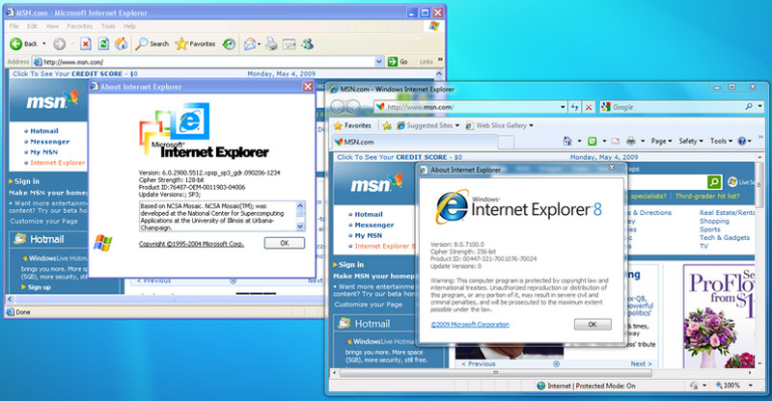Viewport: 772px width, 401px height.
Task: Click the IE8 horizontal scrollbar thumb
Action: tap(496, 373)
